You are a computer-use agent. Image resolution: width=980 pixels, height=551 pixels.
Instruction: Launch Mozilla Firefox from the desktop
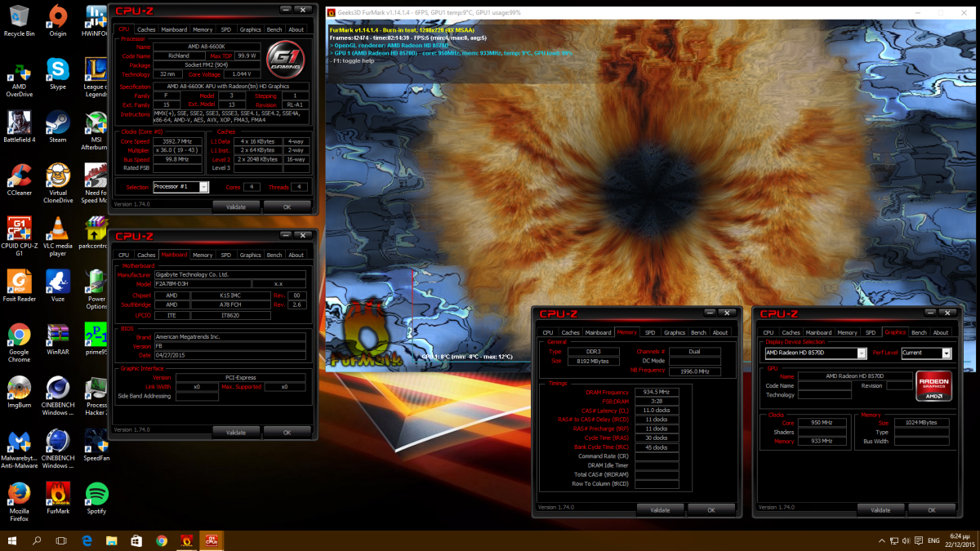click(x=19, y=502)
